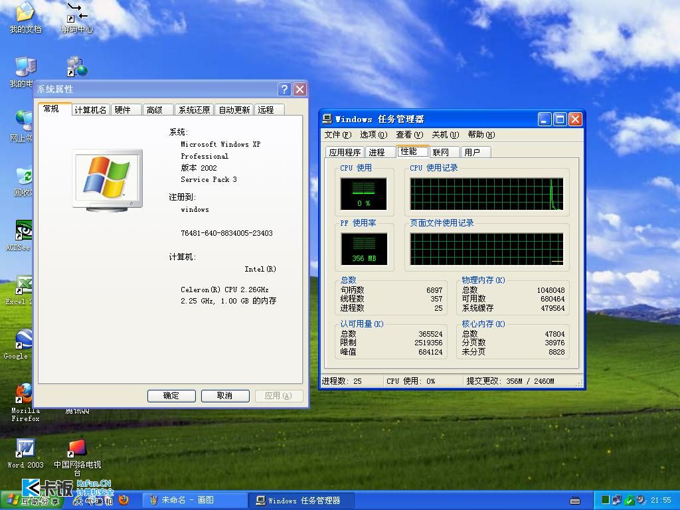
Task: Select the 回收站 recycle bin desktop icon
Action: (23, 181)
